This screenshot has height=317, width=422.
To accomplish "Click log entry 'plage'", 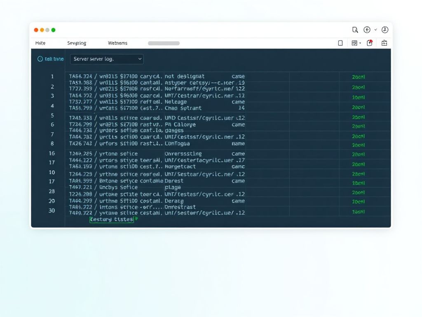I will [173, 187].
